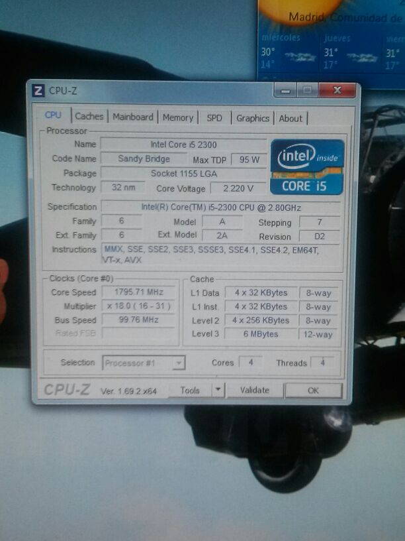
Task: Click the Revision value D2
Action: tap(320, 236)
